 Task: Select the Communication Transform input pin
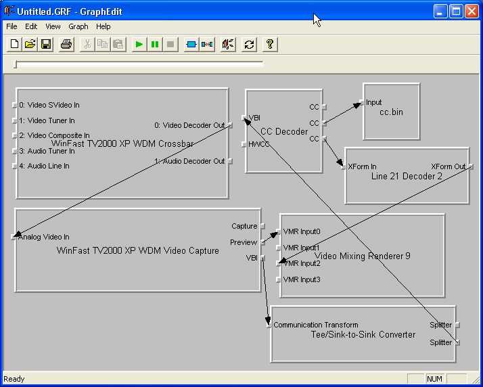(x=269, y=325)
